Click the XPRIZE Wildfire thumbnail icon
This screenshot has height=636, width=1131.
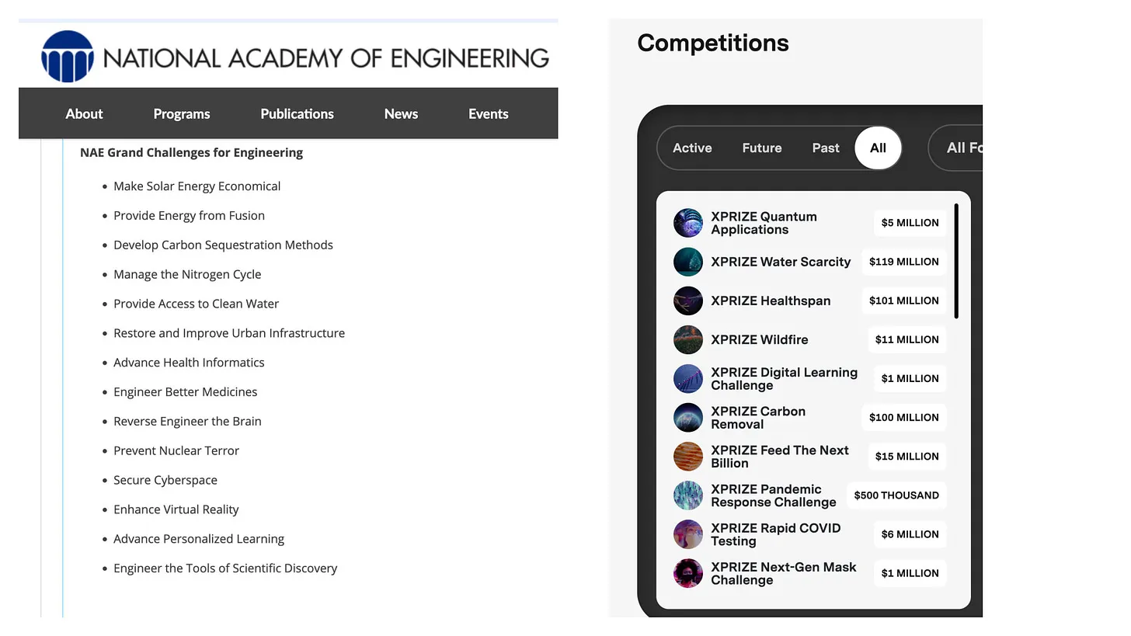click(x=687, y=339)
